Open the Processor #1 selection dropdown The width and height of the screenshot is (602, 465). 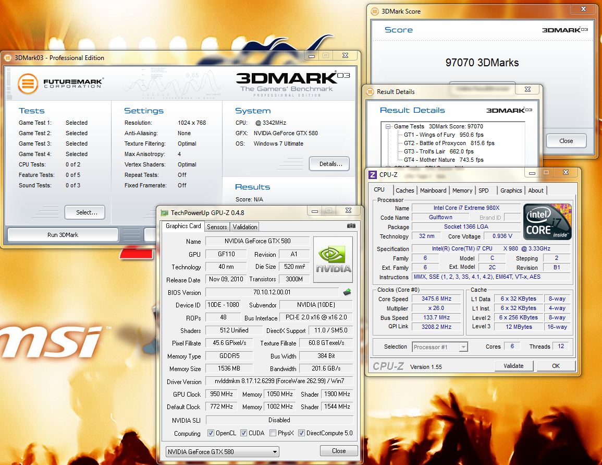point(440,347)
